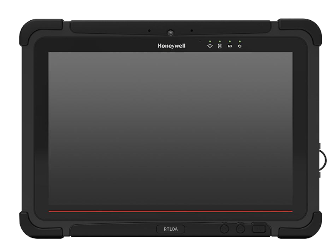Tap the Wi-Fi status icon
336x249 pixels.
[x=210, y=46]
